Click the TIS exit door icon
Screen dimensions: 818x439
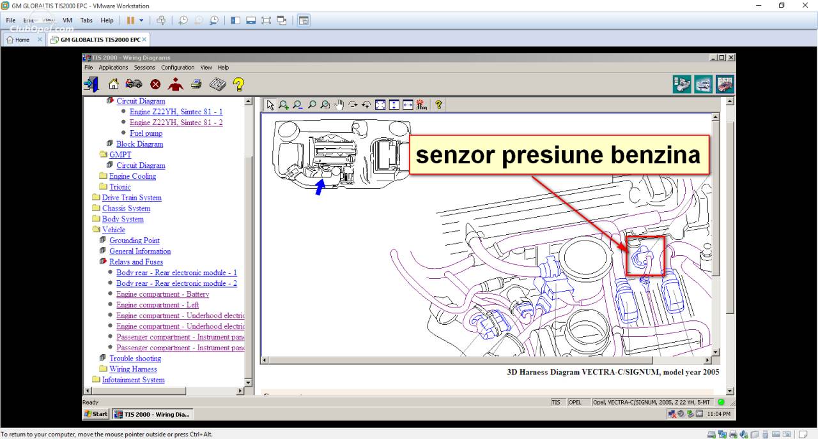coord(91,84)
